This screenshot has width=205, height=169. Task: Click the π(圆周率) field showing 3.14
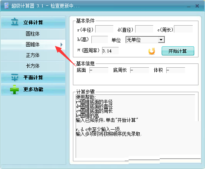tap(110, 51)
